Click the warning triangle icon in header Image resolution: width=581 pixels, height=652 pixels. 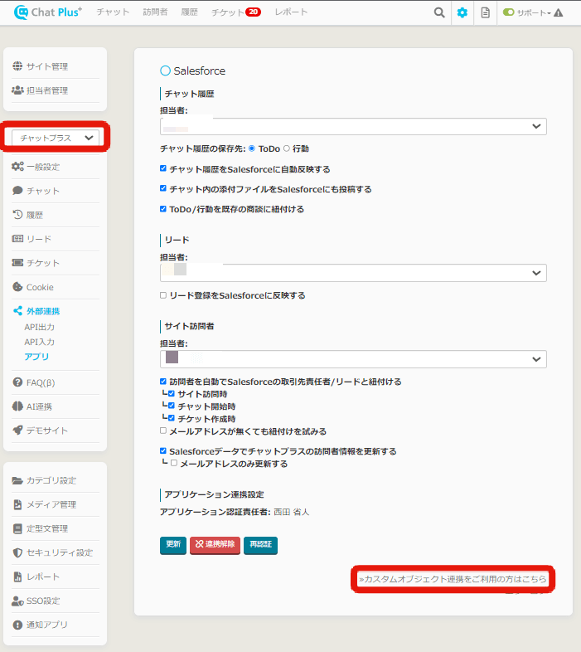point(559,12)
